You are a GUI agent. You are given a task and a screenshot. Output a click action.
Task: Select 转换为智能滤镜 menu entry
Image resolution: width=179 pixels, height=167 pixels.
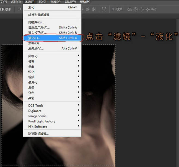point(52,15)
